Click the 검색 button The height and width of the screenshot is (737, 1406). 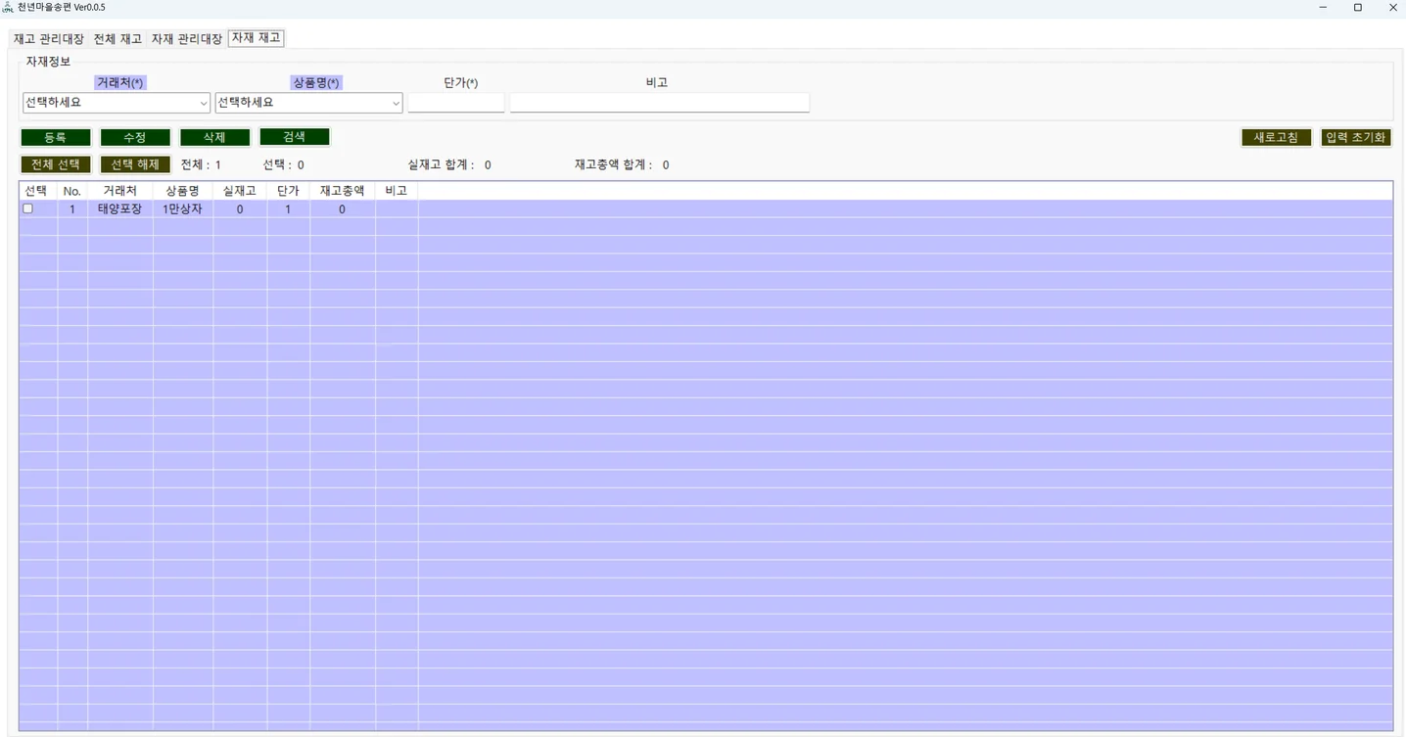tap(295, 137)
